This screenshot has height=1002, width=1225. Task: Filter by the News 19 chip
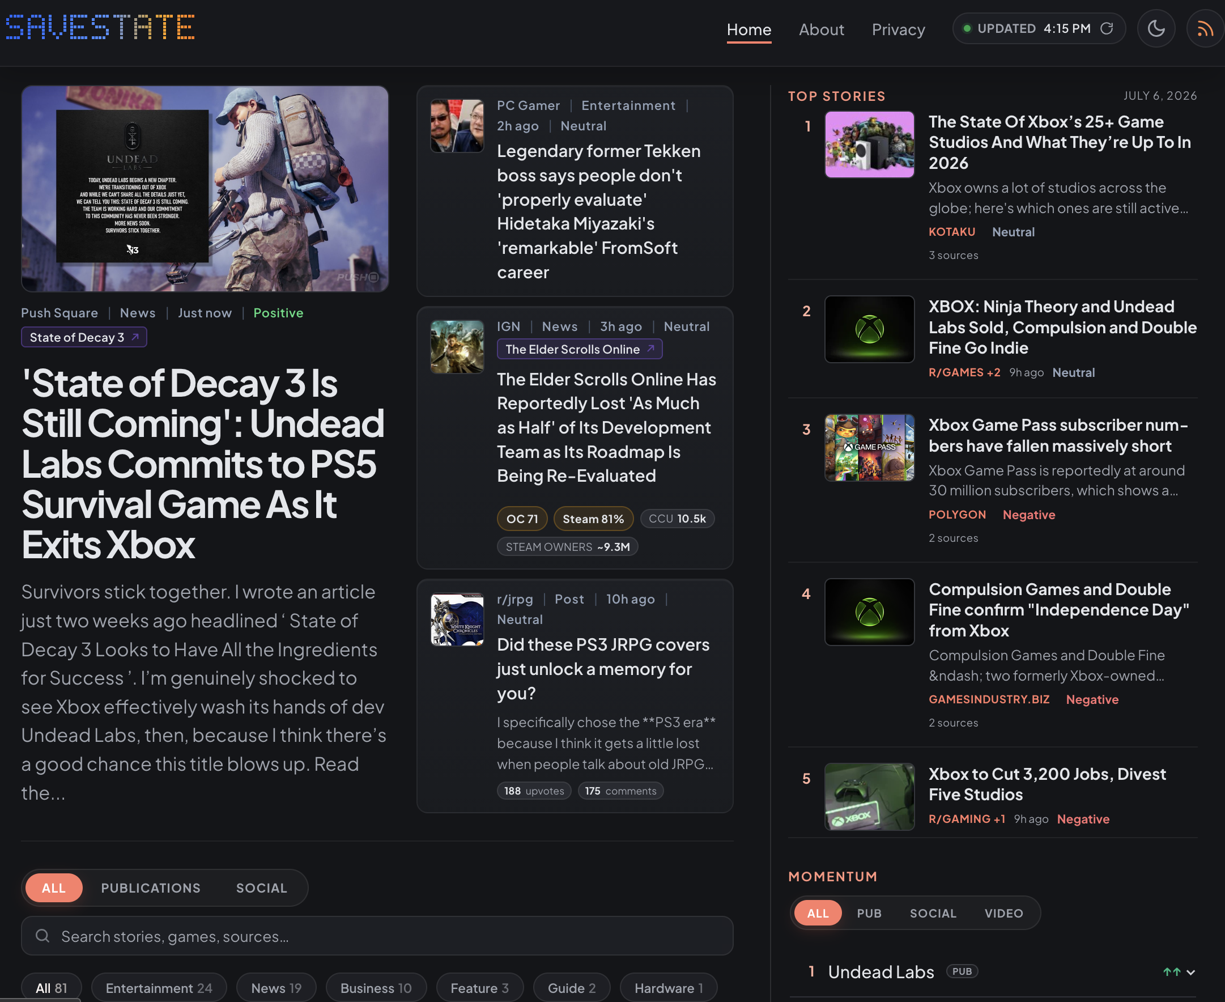[x=277, y=988]
